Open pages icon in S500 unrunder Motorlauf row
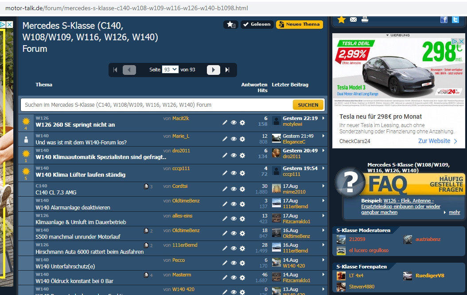The image size is (467, 295). click(146, 231)
